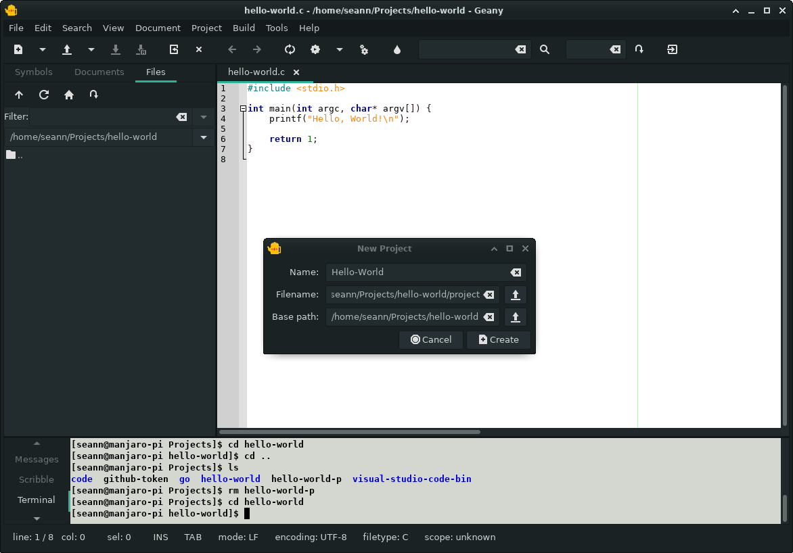Open the color chooser toolbar icon
The height and width of the screenshot is (553, 793).
coord(397,49)
